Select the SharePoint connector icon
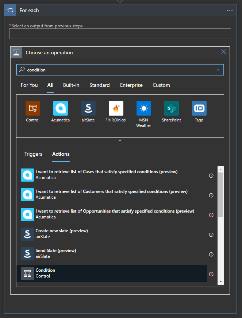 (171, 108)
